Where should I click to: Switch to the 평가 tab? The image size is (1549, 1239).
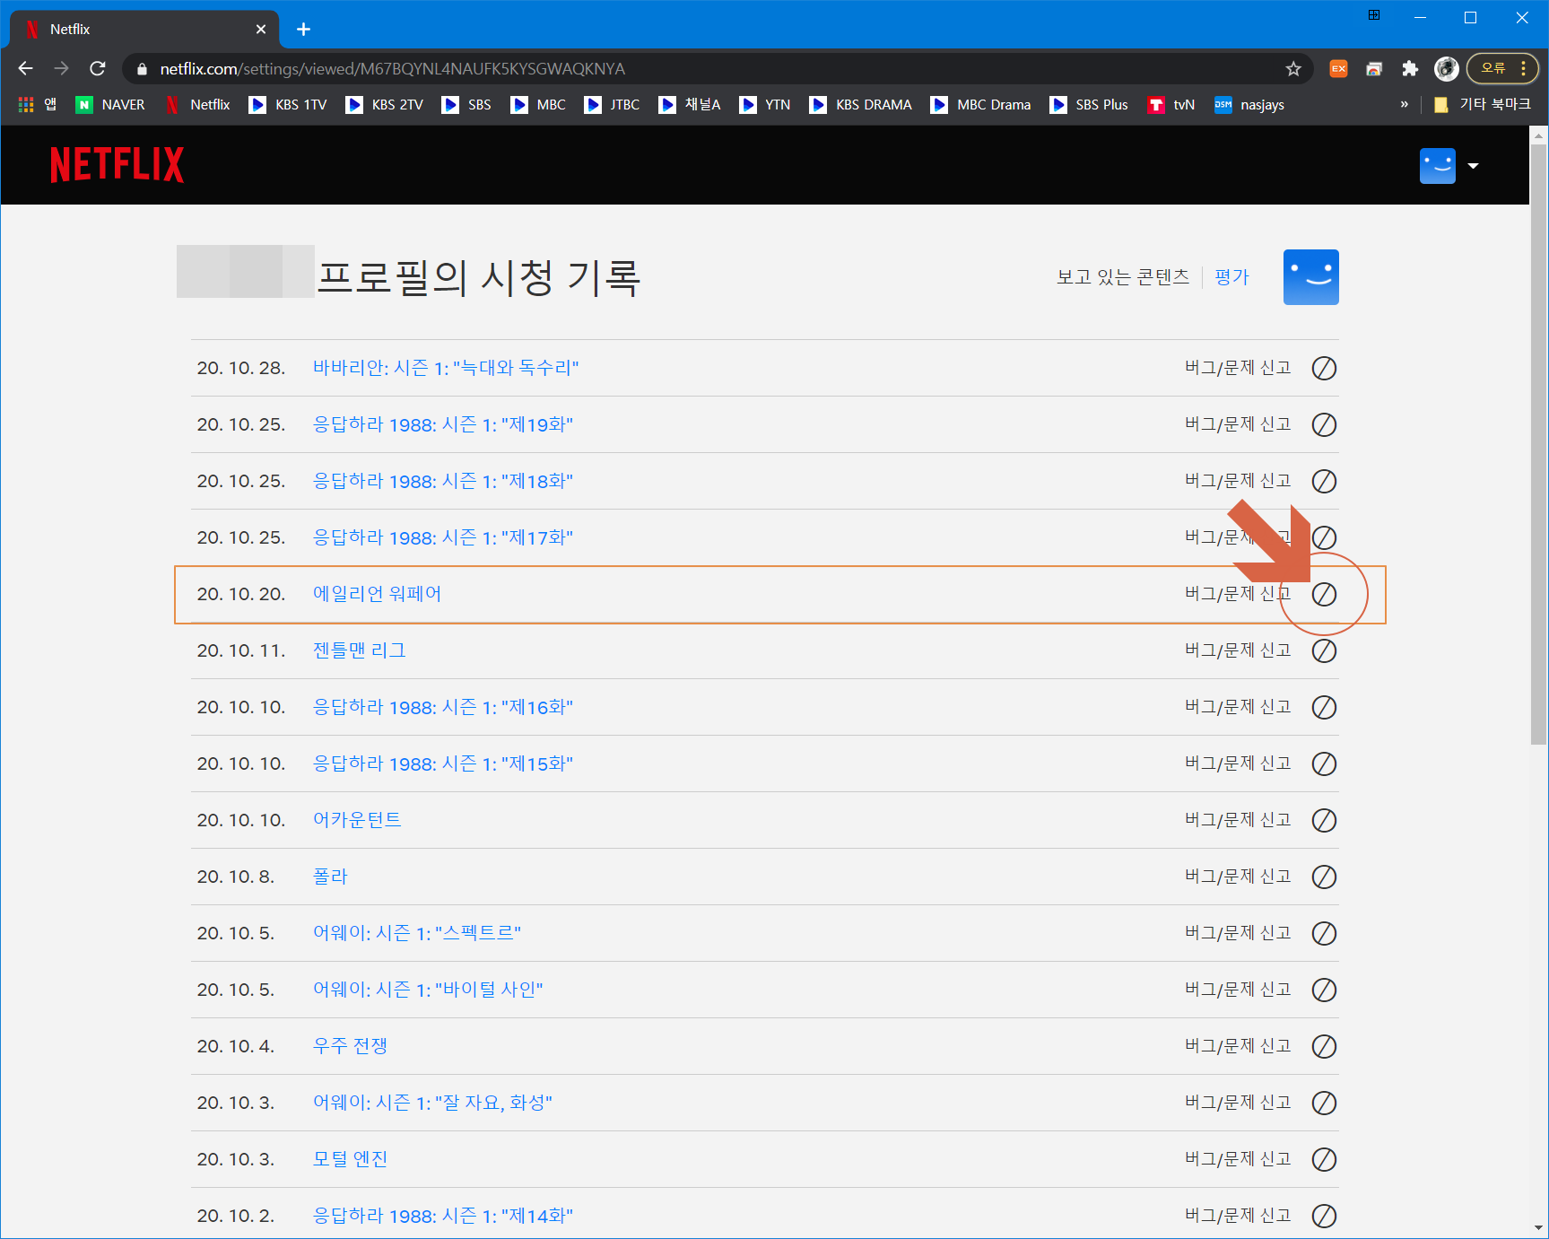tap(1231, 277)
